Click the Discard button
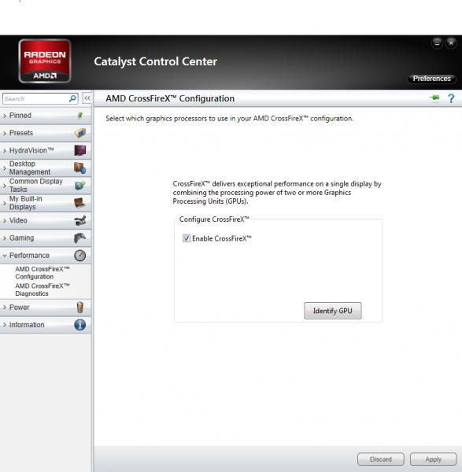 point(381,459)
